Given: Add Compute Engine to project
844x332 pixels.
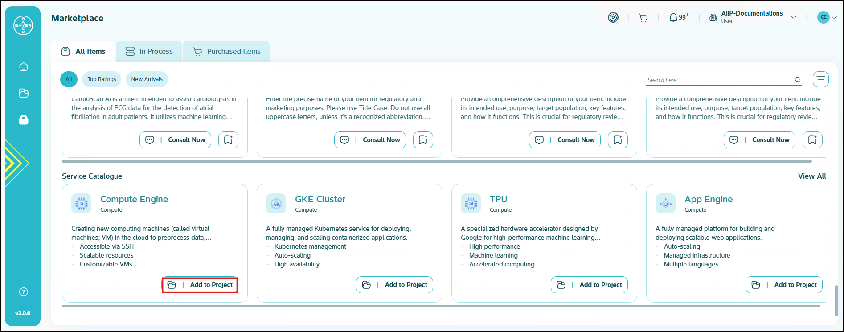Looking at the screenshot, I should (200, 285).
